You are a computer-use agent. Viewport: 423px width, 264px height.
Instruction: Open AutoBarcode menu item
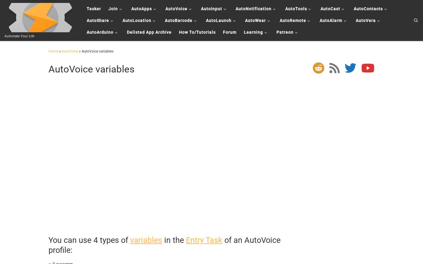179,21
